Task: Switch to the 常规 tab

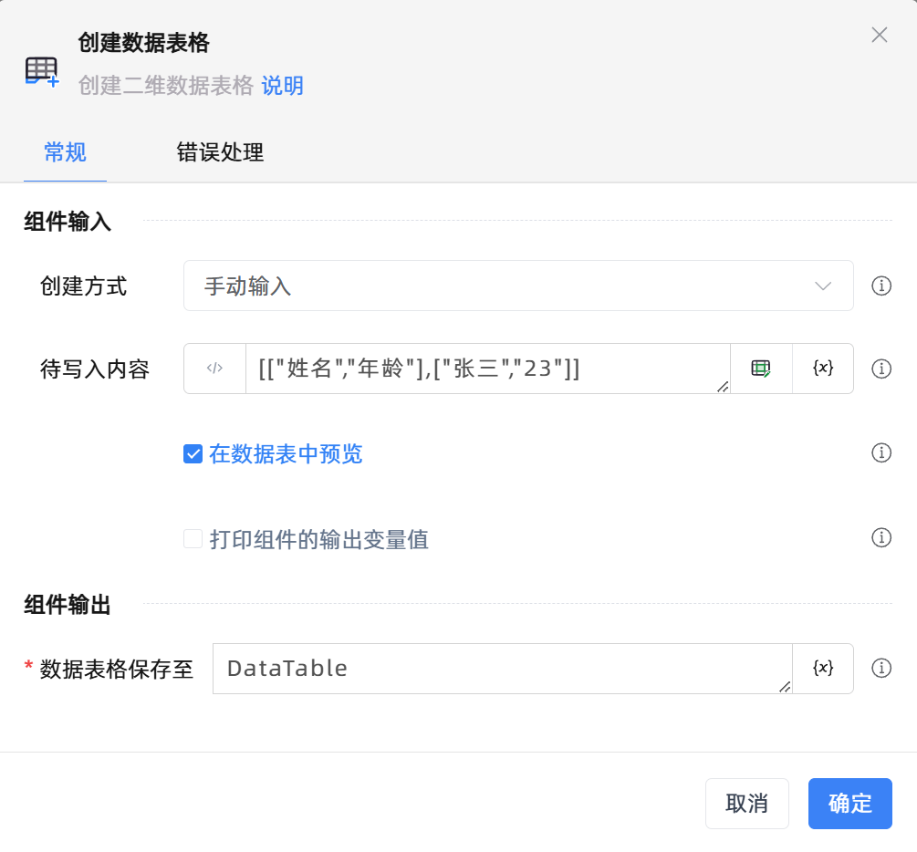Action: point(65,152)
